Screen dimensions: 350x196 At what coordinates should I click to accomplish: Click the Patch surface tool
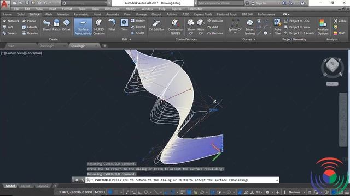click(56, 25)
